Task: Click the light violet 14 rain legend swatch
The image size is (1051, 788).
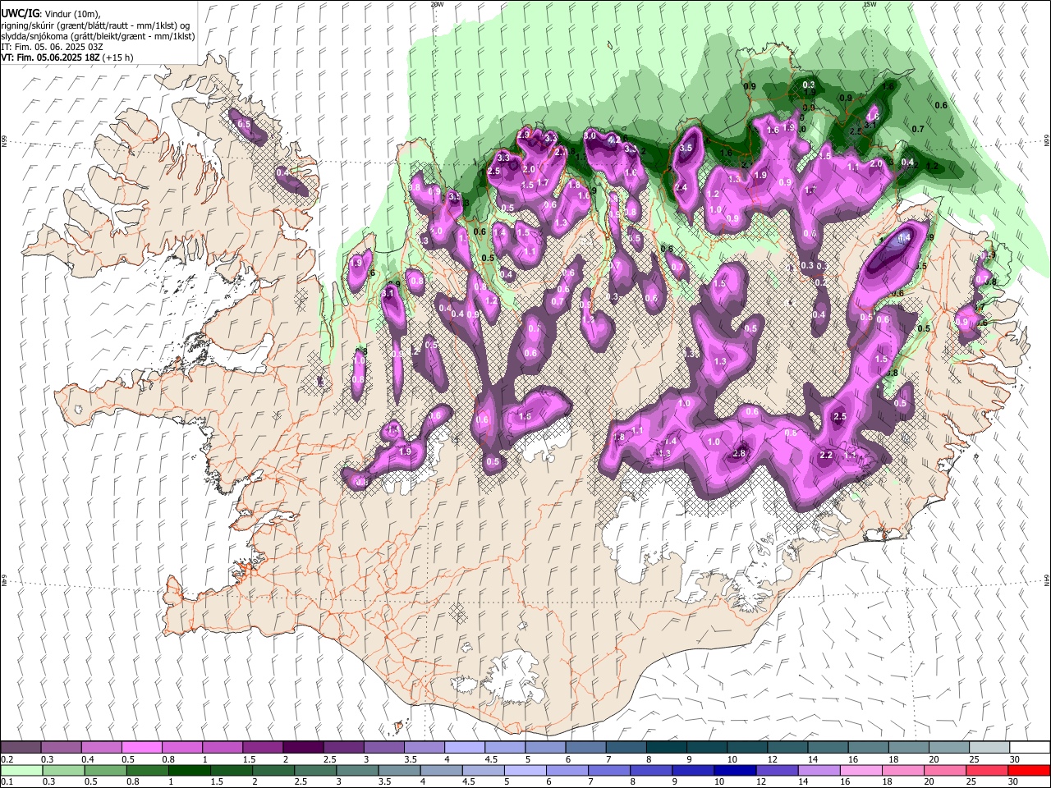Action: [x=819, y=771]
